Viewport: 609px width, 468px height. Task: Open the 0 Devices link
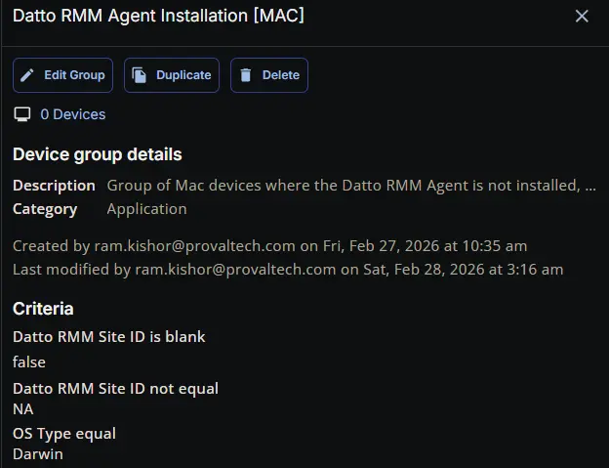[x=72, y=114]
